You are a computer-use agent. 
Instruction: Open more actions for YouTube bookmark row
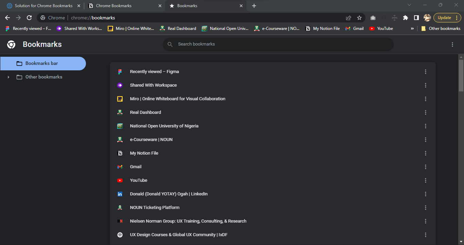coord(426,180)
